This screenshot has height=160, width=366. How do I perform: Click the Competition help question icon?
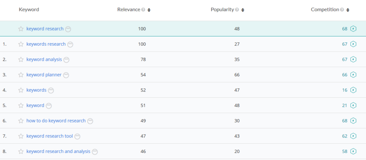point(342,10)
